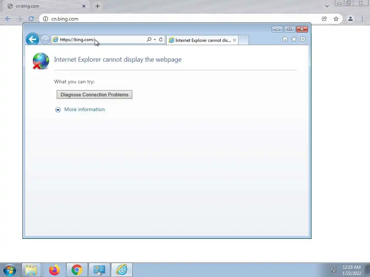Expand the More information arrow

tap(58, 110)
